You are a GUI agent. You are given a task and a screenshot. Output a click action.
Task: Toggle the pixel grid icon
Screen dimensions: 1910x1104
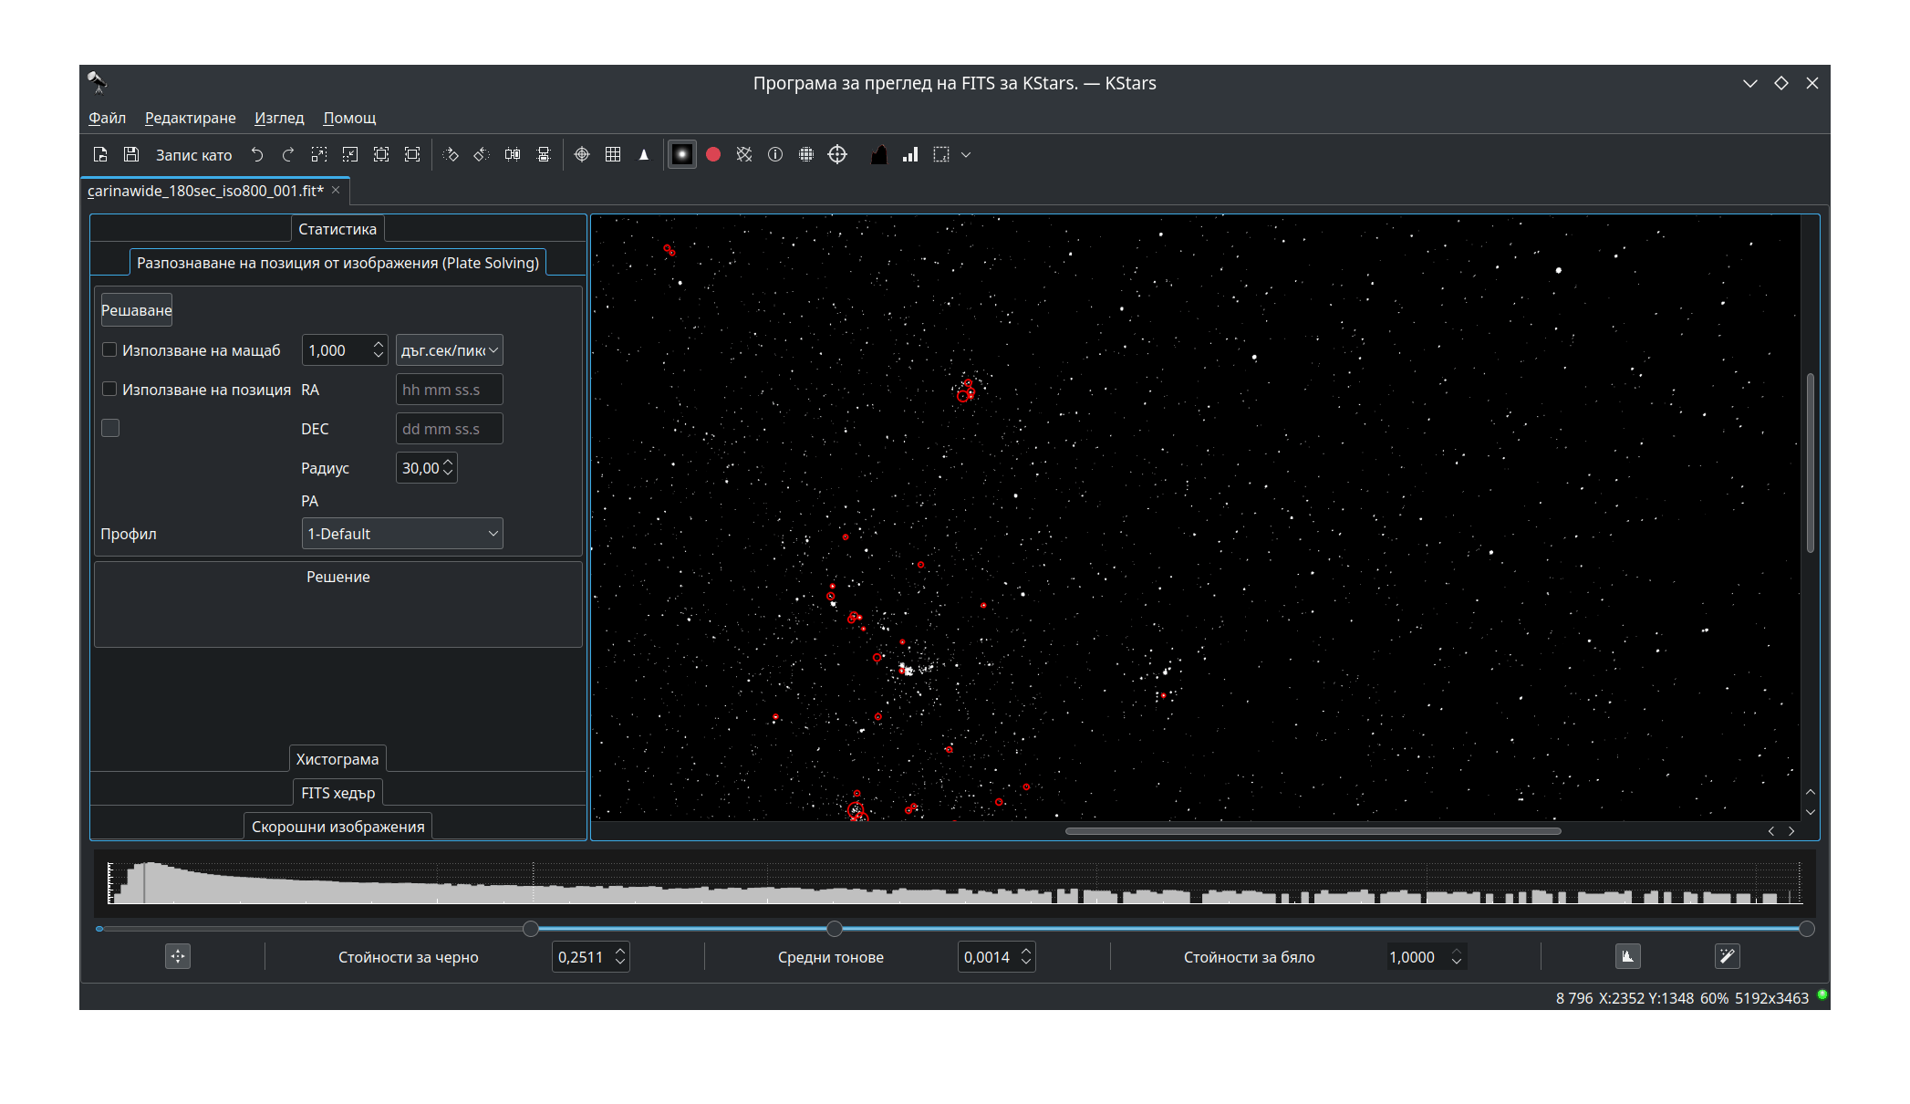(x=613, y=155)
